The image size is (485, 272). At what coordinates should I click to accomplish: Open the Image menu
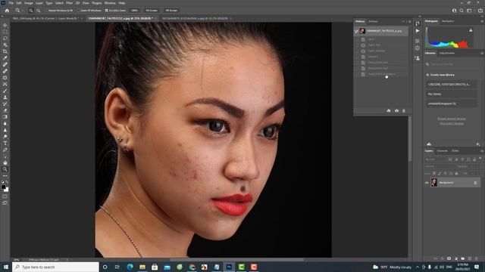29,3
